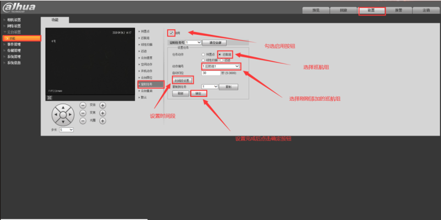
Task: Click the zoom (变倍) minus button
Action: pos(83,105)
